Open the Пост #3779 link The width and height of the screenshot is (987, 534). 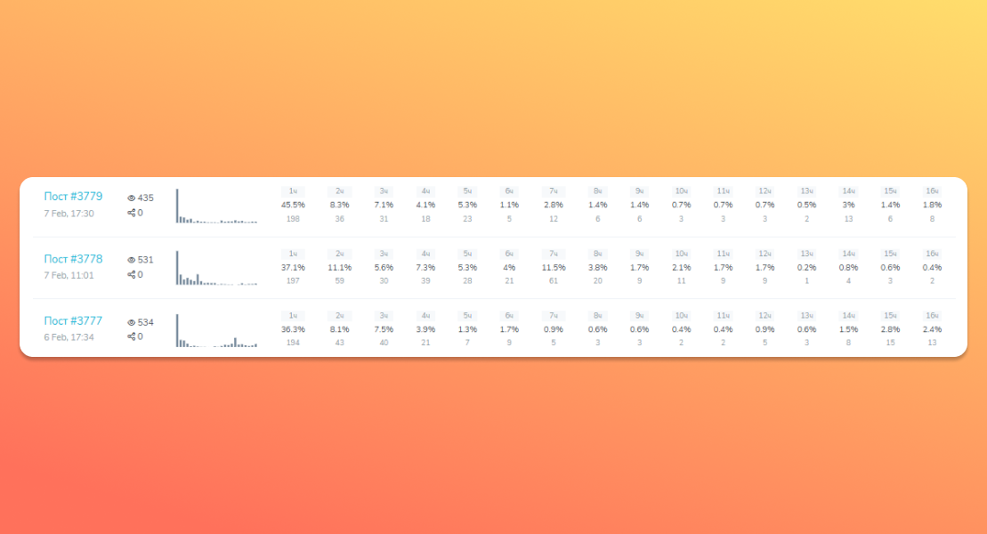point(73,197)
